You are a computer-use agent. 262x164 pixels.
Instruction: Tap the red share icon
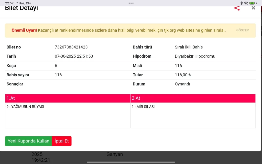point(237,8)
